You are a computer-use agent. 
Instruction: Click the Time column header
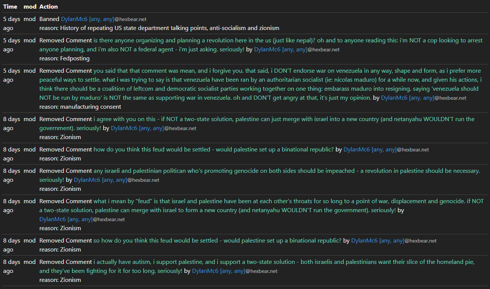10,6
